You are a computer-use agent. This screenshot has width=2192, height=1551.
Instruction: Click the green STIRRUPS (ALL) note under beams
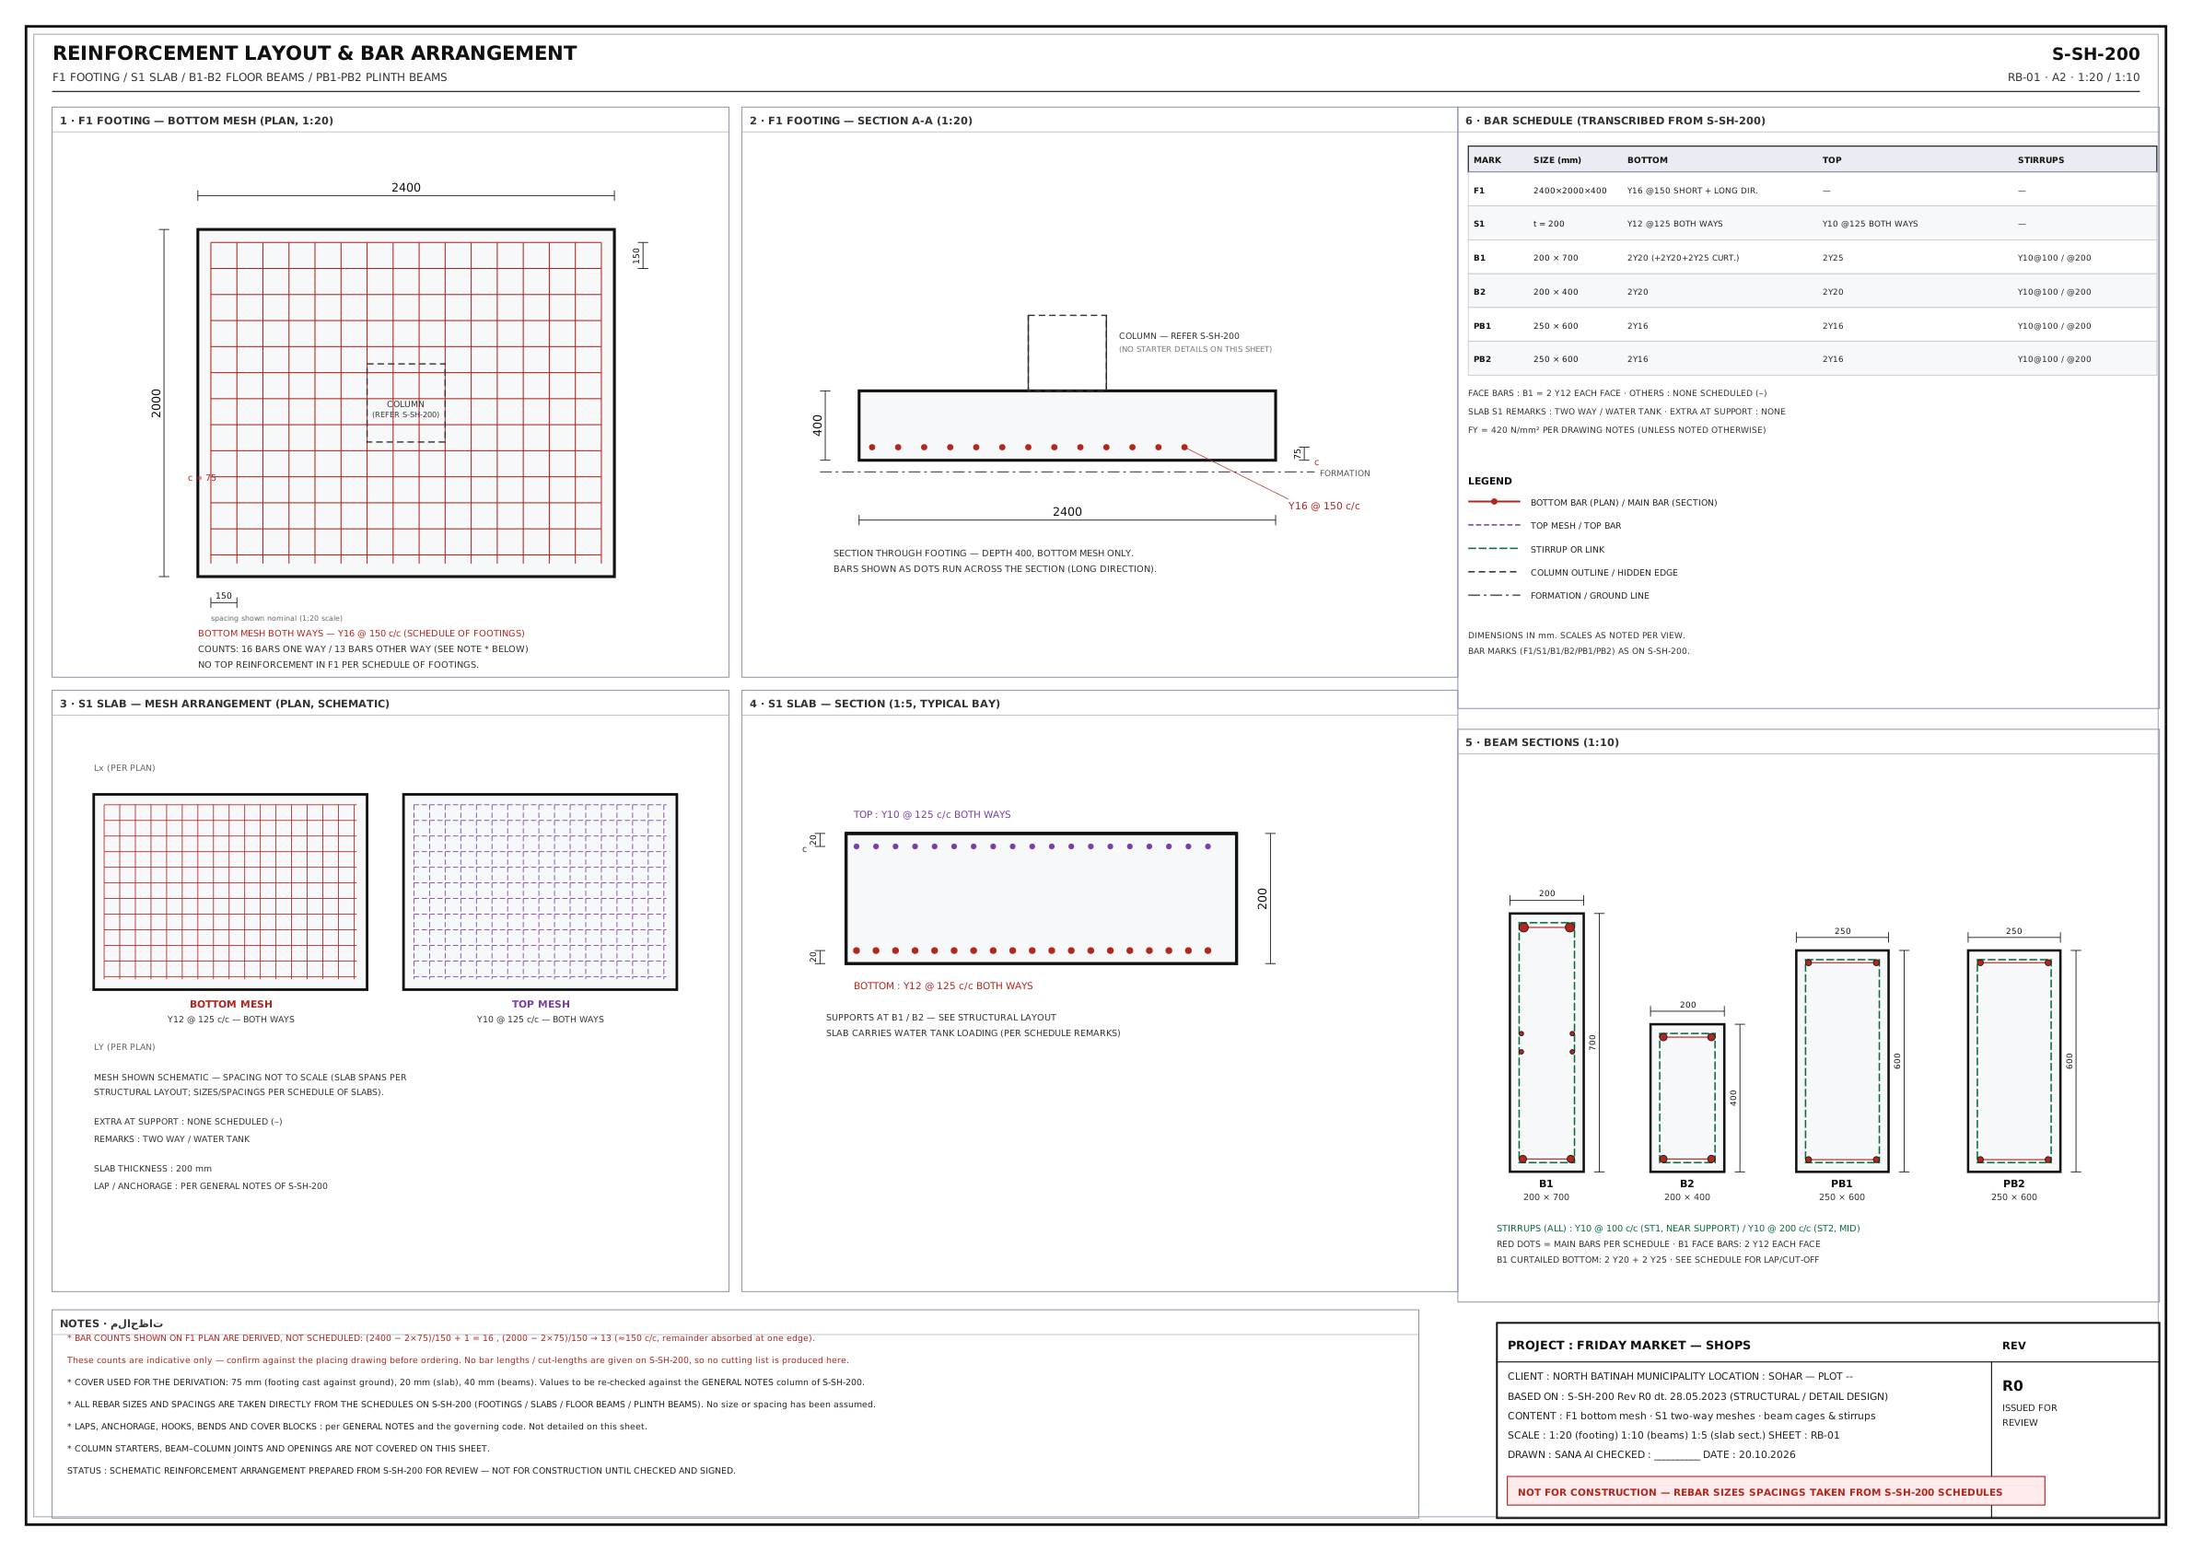1678,1230
